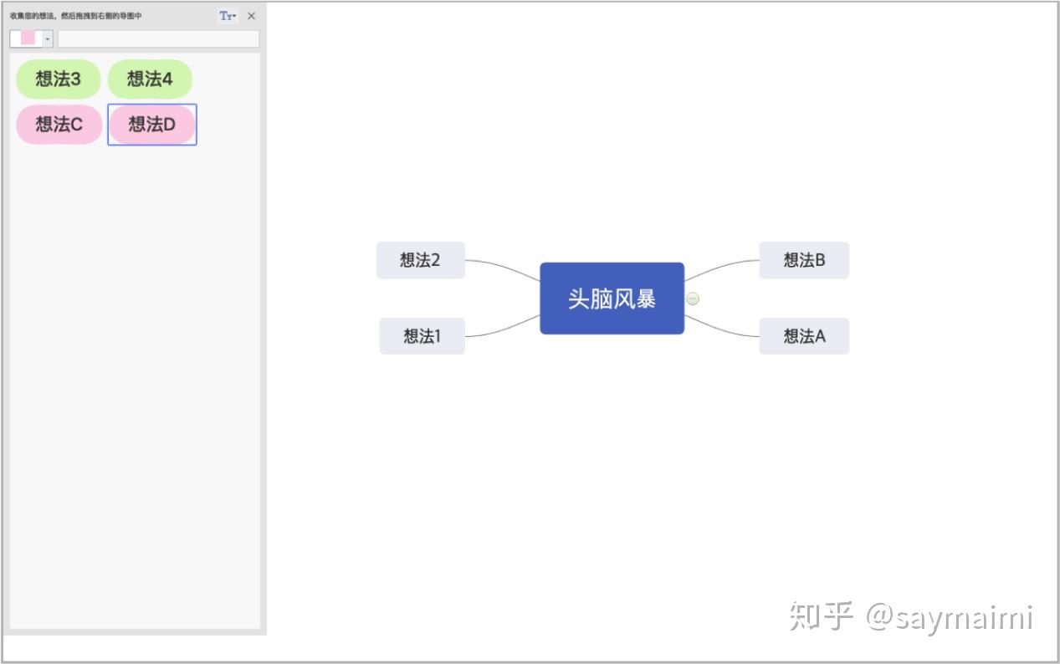
Task: Open the Tr font style dropdown arrow
Action: click(x=233, y=14)
